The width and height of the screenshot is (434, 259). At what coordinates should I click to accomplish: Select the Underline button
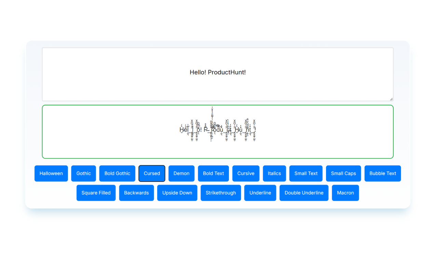(x=260, y=193)
